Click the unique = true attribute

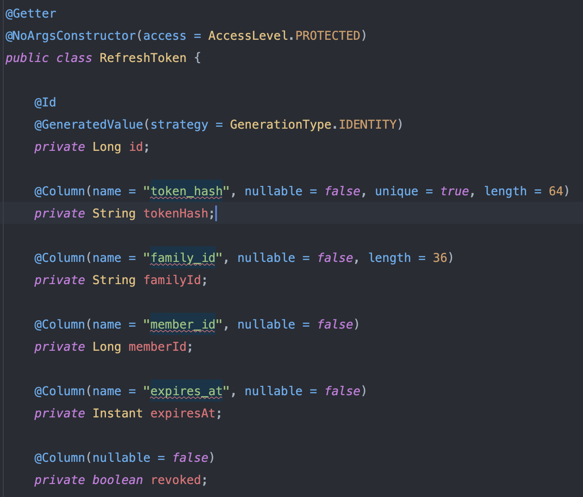coord(422,191)
